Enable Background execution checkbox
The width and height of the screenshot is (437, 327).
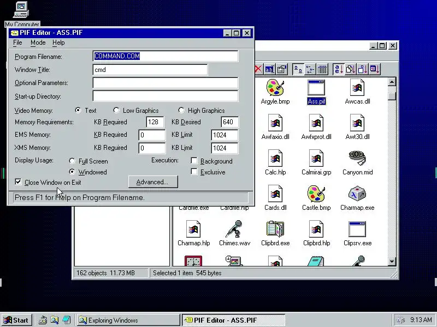click(x=194, y=161)
